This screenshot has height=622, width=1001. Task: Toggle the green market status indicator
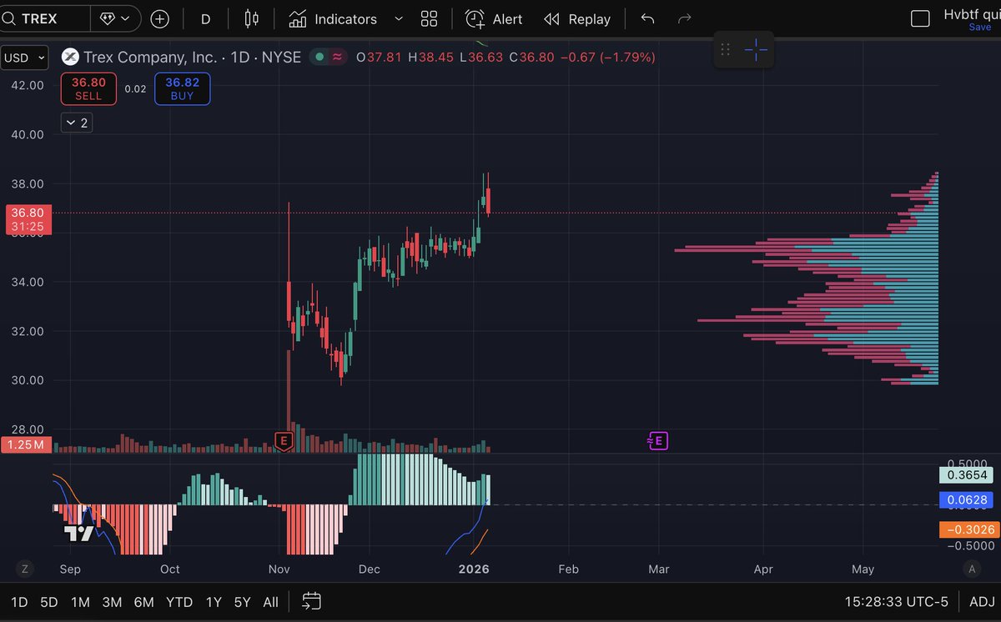pos(318,57)
